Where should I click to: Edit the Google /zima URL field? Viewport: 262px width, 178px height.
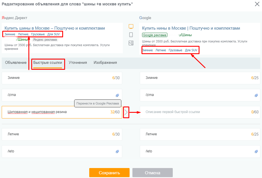click(200, 95)
